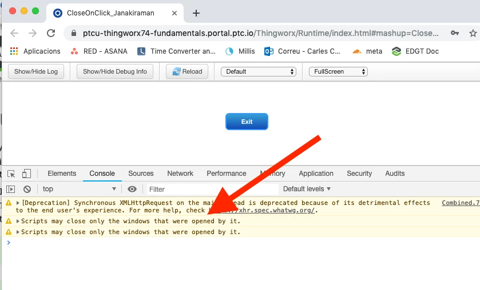The image size is (480, 290).
Task: Show the console sidebar icon
Action: pos(11,189)
